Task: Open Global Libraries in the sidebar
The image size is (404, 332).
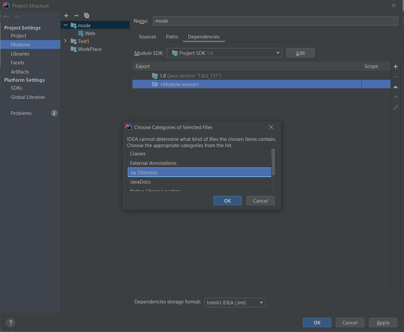Action: (28, 97)
